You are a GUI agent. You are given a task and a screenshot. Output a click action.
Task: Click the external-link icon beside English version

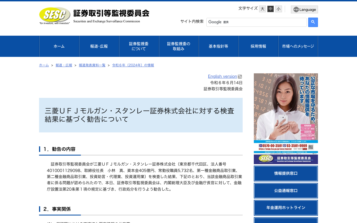coord(240,77)
